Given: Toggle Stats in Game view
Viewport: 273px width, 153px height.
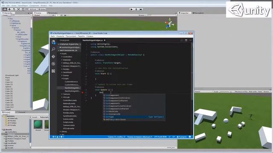Looking at the screenshot, I should [x=260, y=92].
